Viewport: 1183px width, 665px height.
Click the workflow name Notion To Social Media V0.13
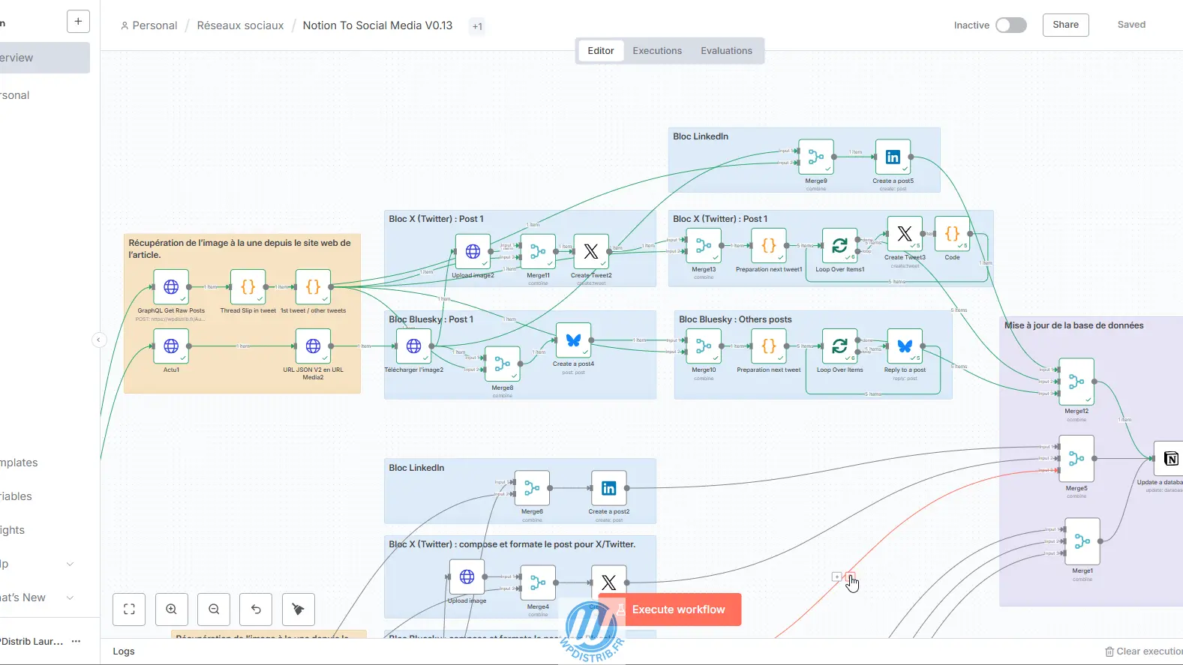point(377,25)
